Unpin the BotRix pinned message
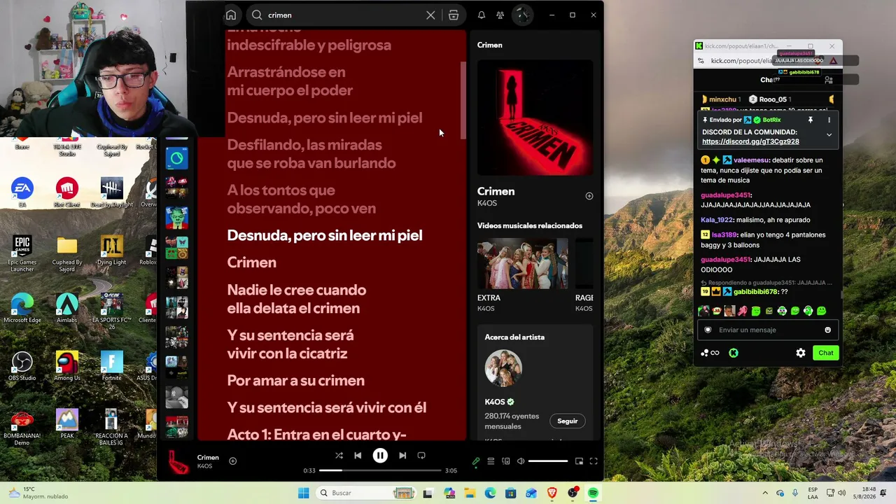The width and height of the screenshot is (896, 504). (810, 120)
